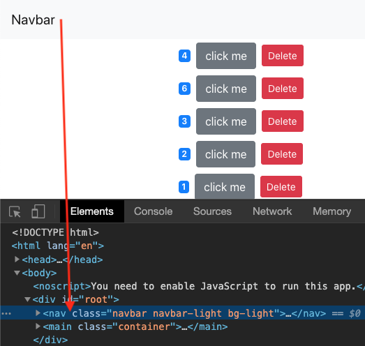Click the three-dots icon beside nav row
Screen dimensions: 365x346
pos(6,314)
